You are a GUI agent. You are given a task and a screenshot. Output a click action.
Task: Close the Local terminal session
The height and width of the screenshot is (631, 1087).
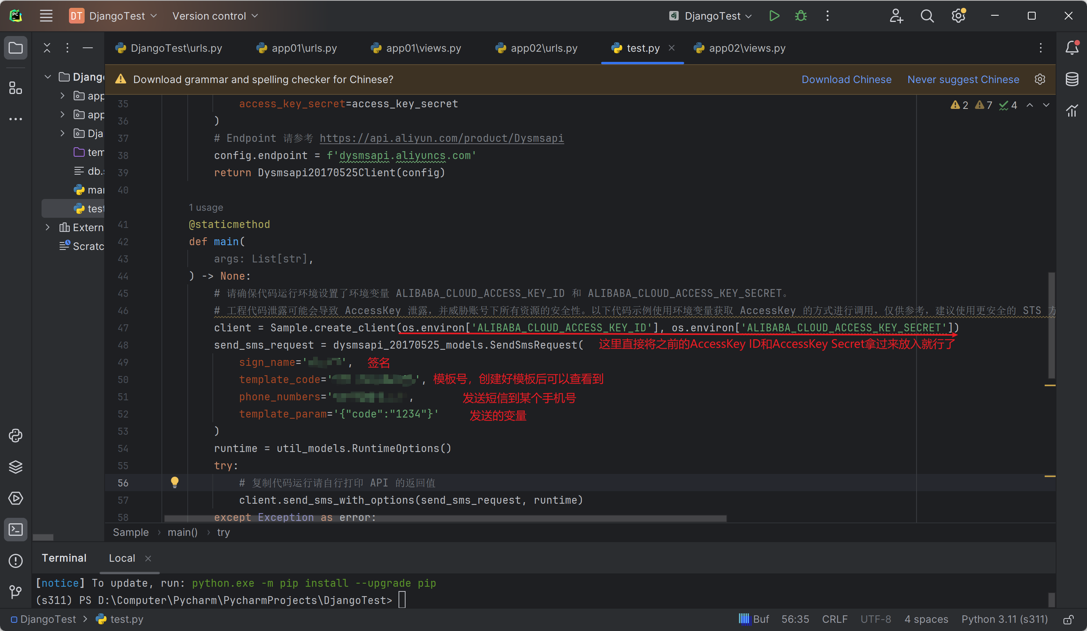148,559
